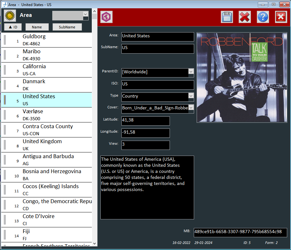Delete the record using the red X icon
The width and height of the screenshot is (291, 250).
coord(244,17)
